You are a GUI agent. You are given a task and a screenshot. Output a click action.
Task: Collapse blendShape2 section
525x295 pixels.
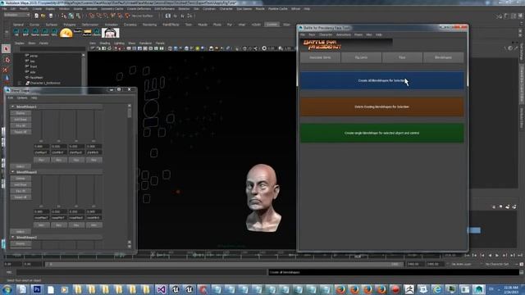tap(13, 172)
